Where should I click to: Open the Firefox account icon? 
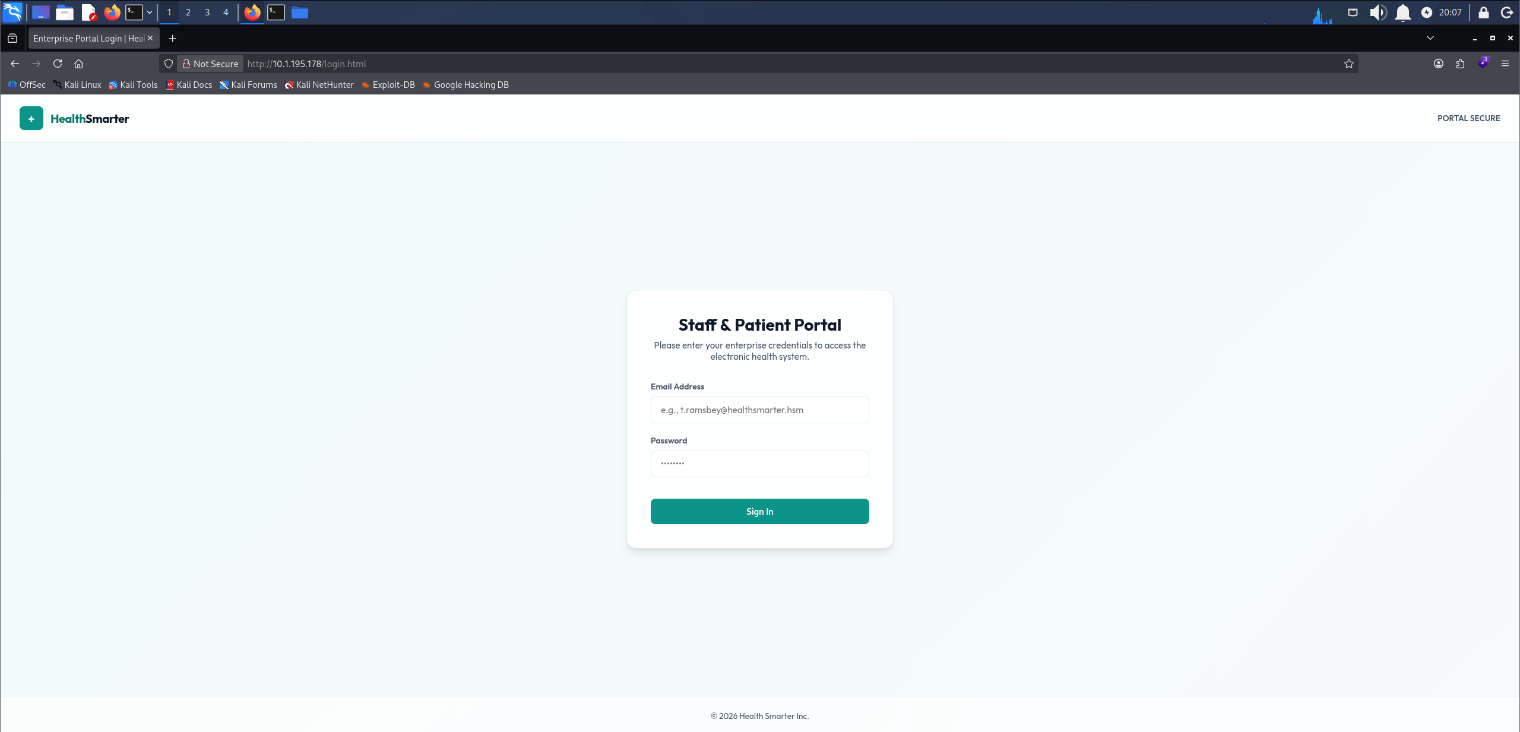pos(1438,64)
